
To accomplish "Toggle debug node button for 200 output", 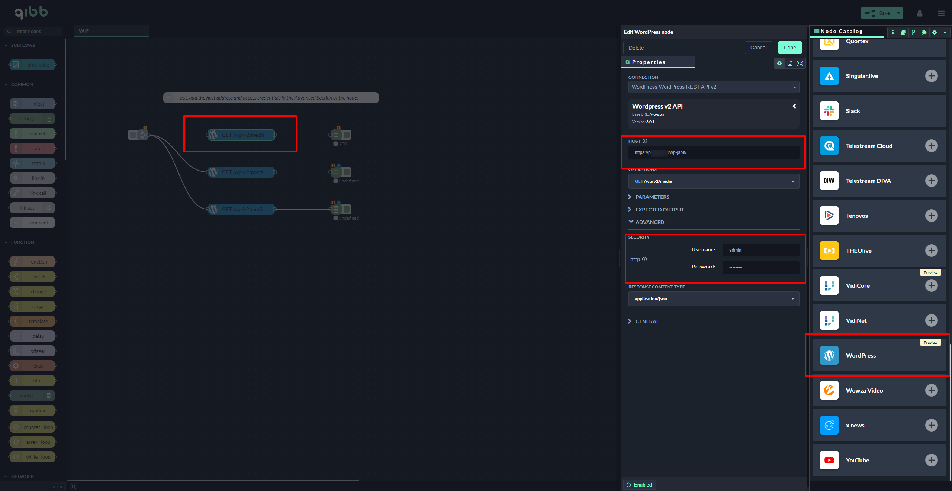I will (x=347, y=135).
